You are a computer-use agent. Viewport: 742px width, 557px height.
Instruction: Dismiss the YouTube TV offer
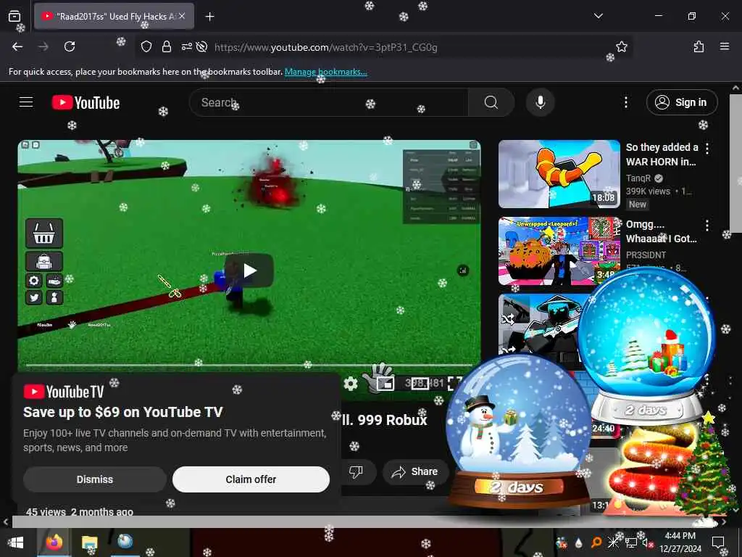[x=95, y=479]
